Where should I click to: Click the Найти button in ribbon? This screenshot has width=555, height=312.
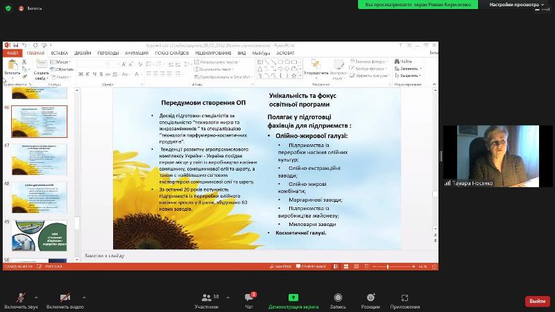[404, 62]
